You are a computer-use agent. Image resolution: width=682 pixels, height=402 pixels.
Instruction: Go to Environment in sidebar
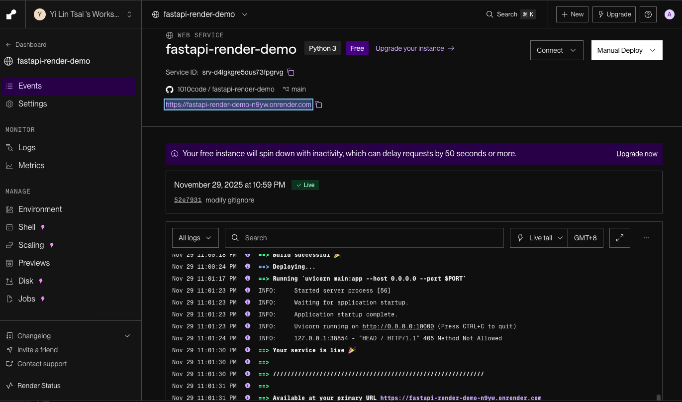pyautogui.click(x=40, y=209)
